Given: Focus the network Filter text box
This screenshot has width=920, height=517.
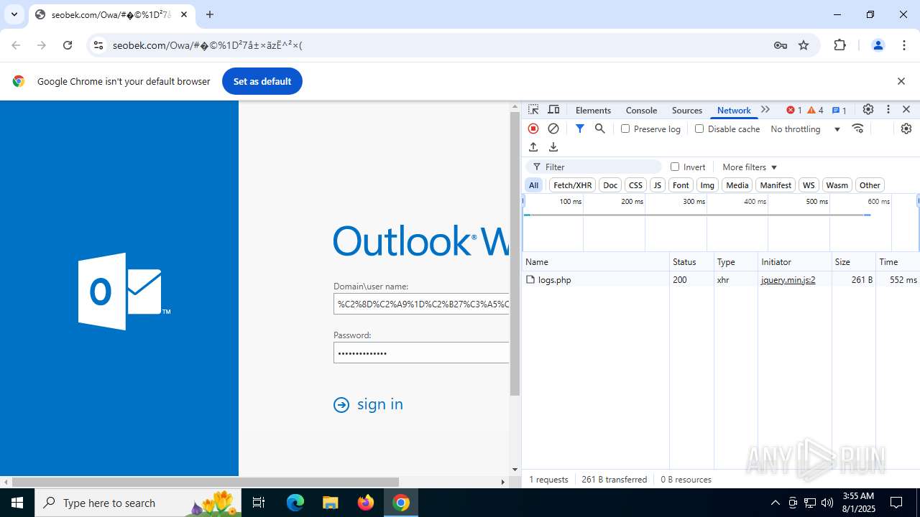Looking at the screenshot, I should point(594,167).
